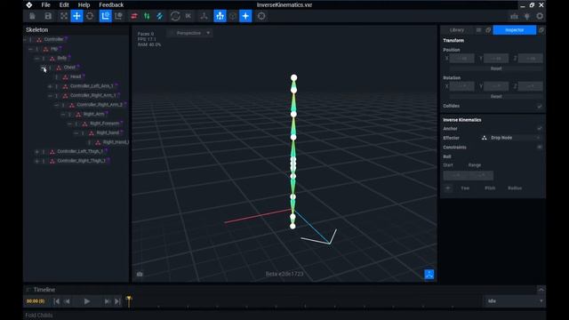The height and width of the screenshot is (320, 569).
Task: Click the Position X input field
Action: [461, 59]
